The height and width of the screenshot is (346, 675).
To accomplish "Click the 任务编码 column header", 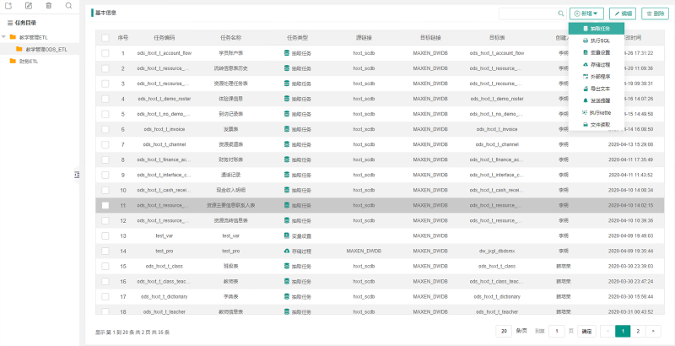I will (164, 38).
